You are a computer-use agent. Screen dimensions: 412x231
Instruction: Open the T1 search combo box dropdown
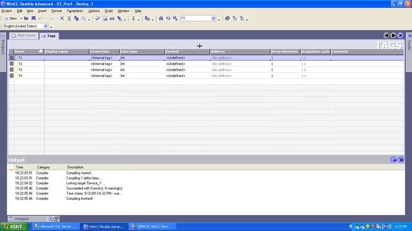[x=213, y=19]
